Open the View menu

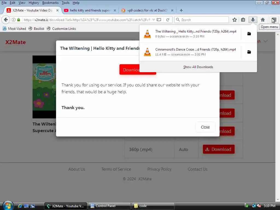click(22, 3)
